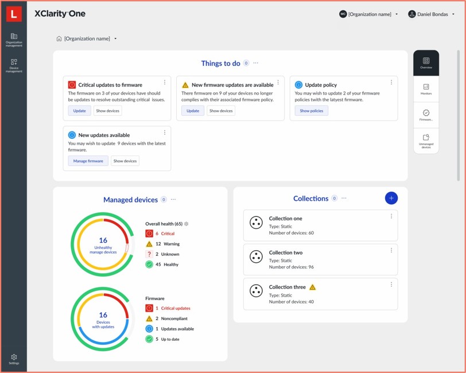The image size is (466, 373).
Task: Expand the Daniel Bondas user dropdown
Action: point(432,14)
